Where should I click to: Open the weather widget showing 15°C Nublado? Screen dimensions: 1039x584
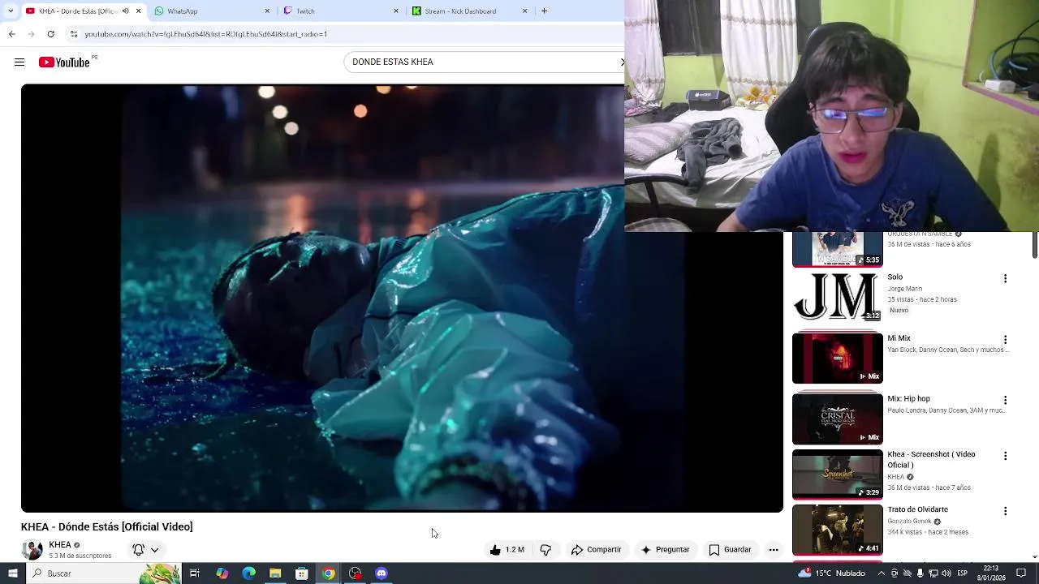pyautogui.click(x=831, y=573)
